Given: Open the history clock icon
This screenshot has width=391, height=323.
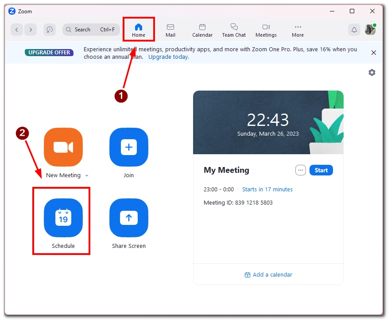Looking at the screenshot, I should [x=50, y=30].
